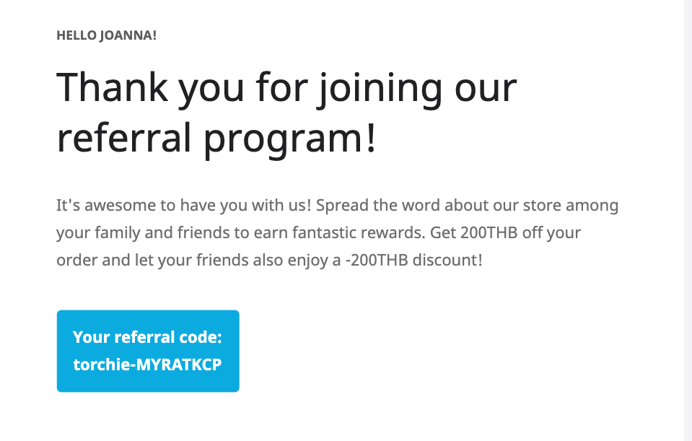Click the 'HELLO JOANNA!' greeting text

106,35
